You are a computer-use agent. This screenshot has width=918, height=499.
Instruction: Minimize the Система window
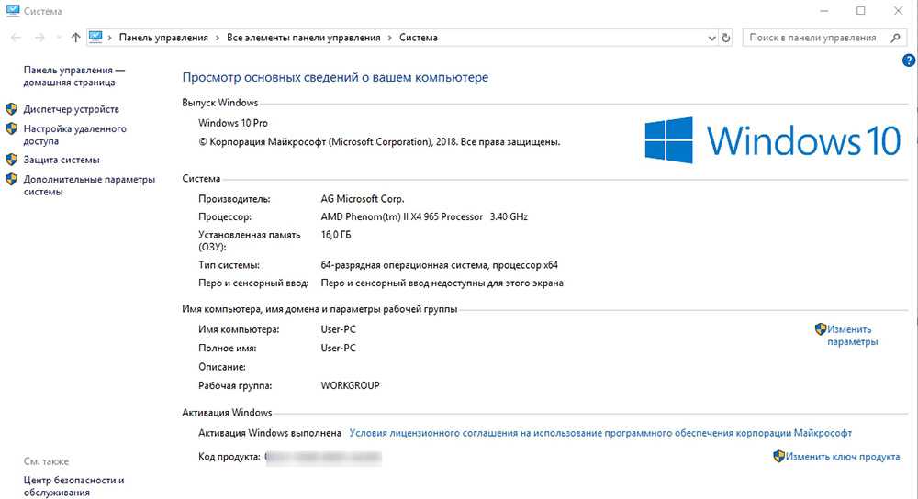[x=824, y=10]
